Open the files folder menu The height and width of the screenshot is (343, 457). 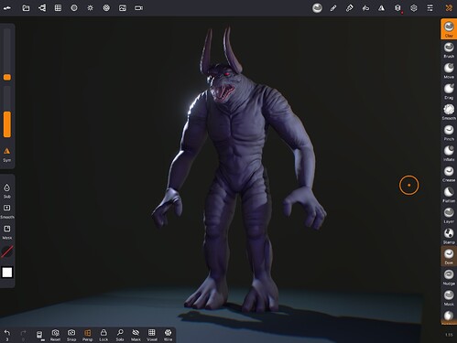[x=26, y=8]
